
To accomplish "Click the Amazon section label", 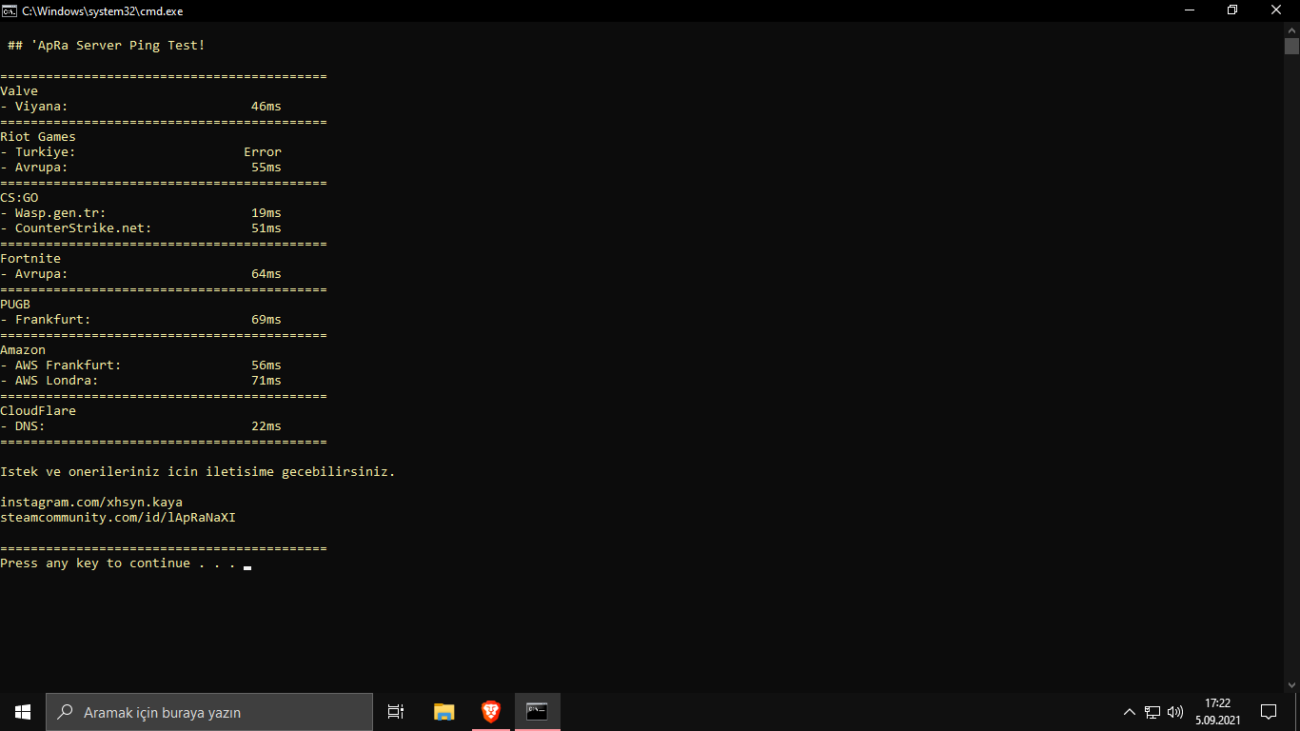I will pos(23,350).
